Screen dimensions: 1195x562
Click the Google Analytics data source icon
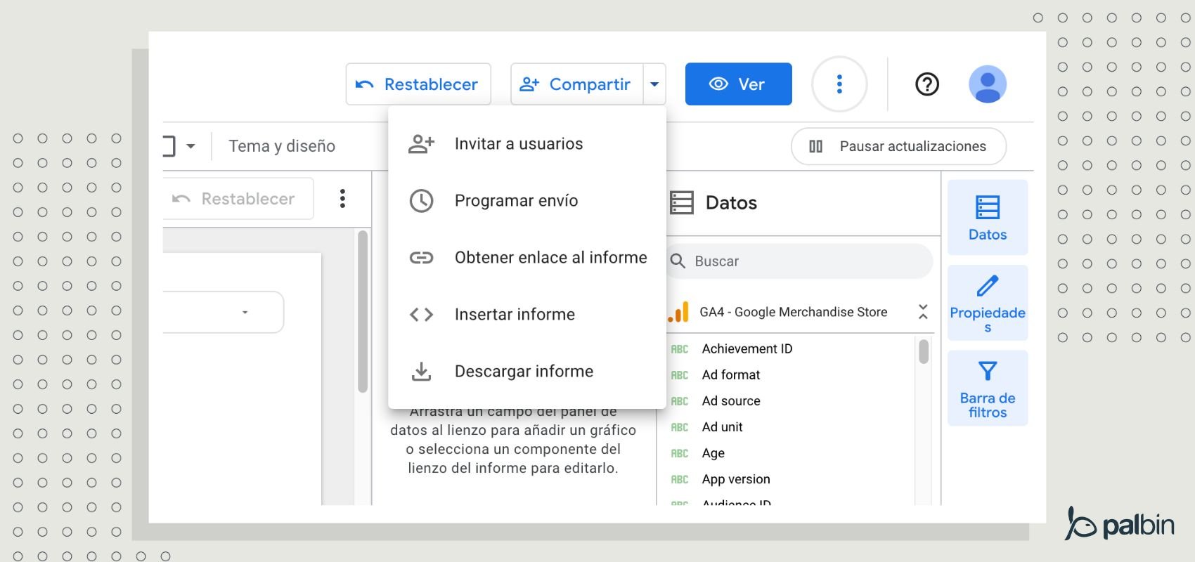679,312
